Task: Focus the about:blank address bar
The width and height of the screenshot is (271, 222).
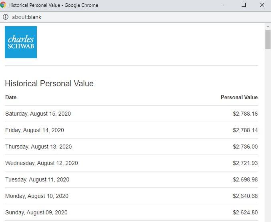Action: pyautogui.click(x=26, y=17)
